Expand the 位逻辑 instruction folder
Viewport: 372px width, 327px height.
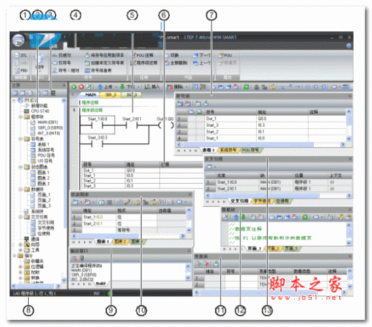pos(21,267)
